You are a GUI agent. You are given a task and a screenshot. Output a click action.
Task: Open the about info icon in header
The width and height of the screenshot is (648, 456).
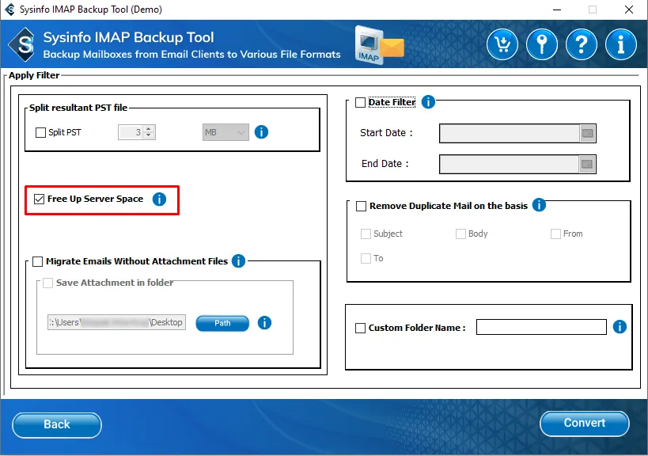[x=621, y=44]
